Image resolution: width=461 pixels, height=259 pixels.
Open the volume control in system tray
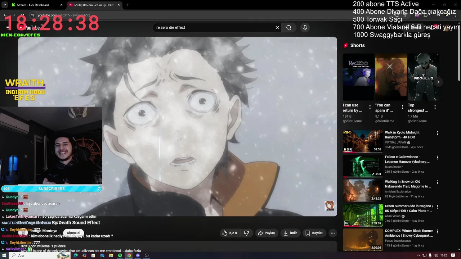click(x=436, y=255)
